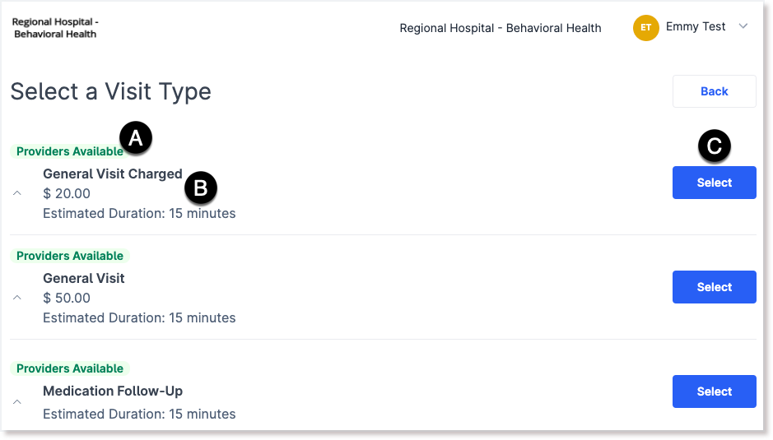This screenshot has width=773, height=440.
Task: Click Providers Available badge above Medication Follow-Up
Action: point(69,368)
